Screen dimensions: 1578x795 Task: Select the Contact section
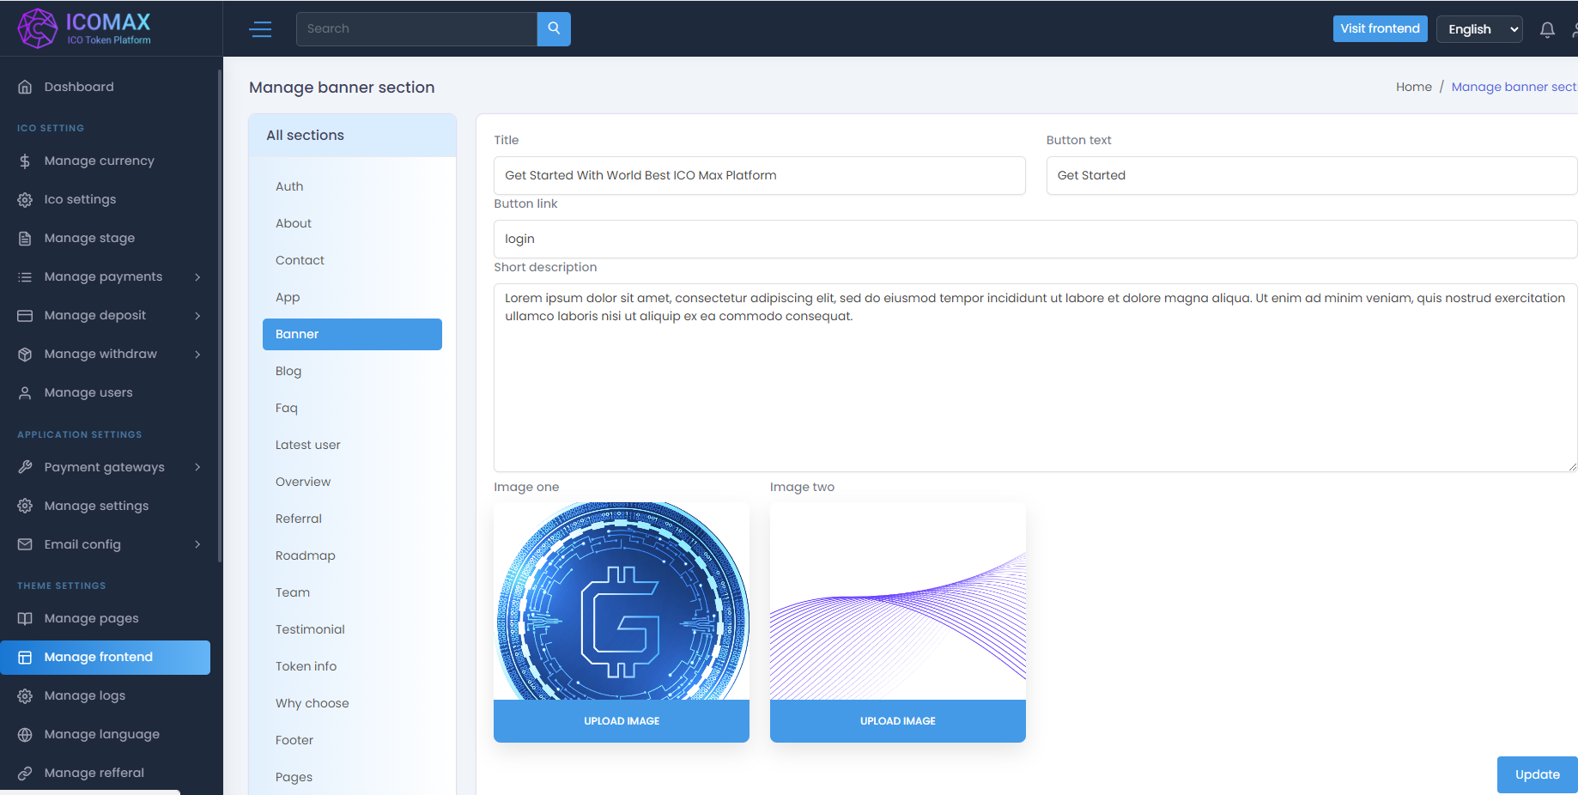click(352, 260)
